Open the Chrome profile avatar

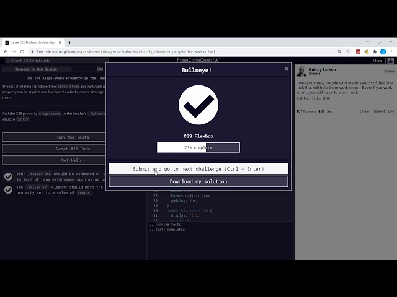[x=383, y=52]
